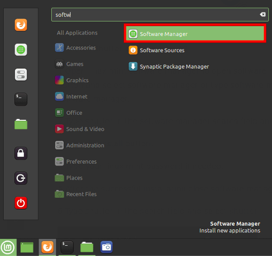Click the Internet cloud icon

[59, 97]
